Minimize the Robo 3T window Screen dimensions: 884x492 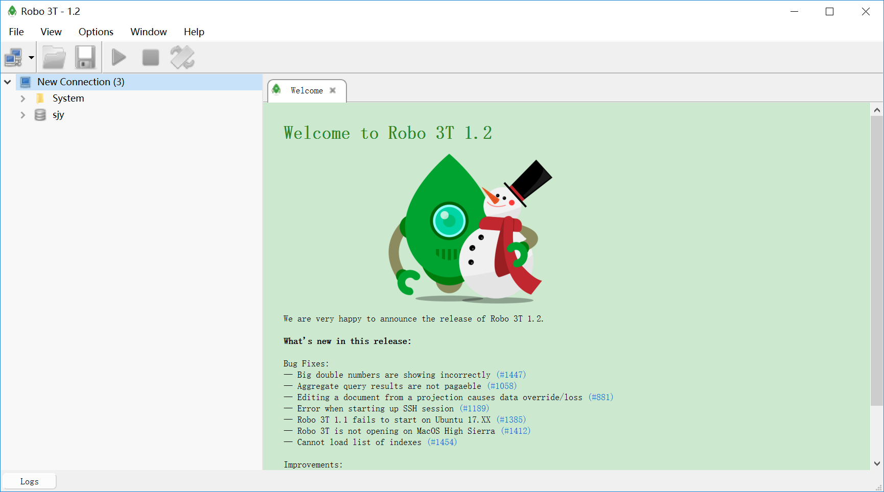click(794, 11)
